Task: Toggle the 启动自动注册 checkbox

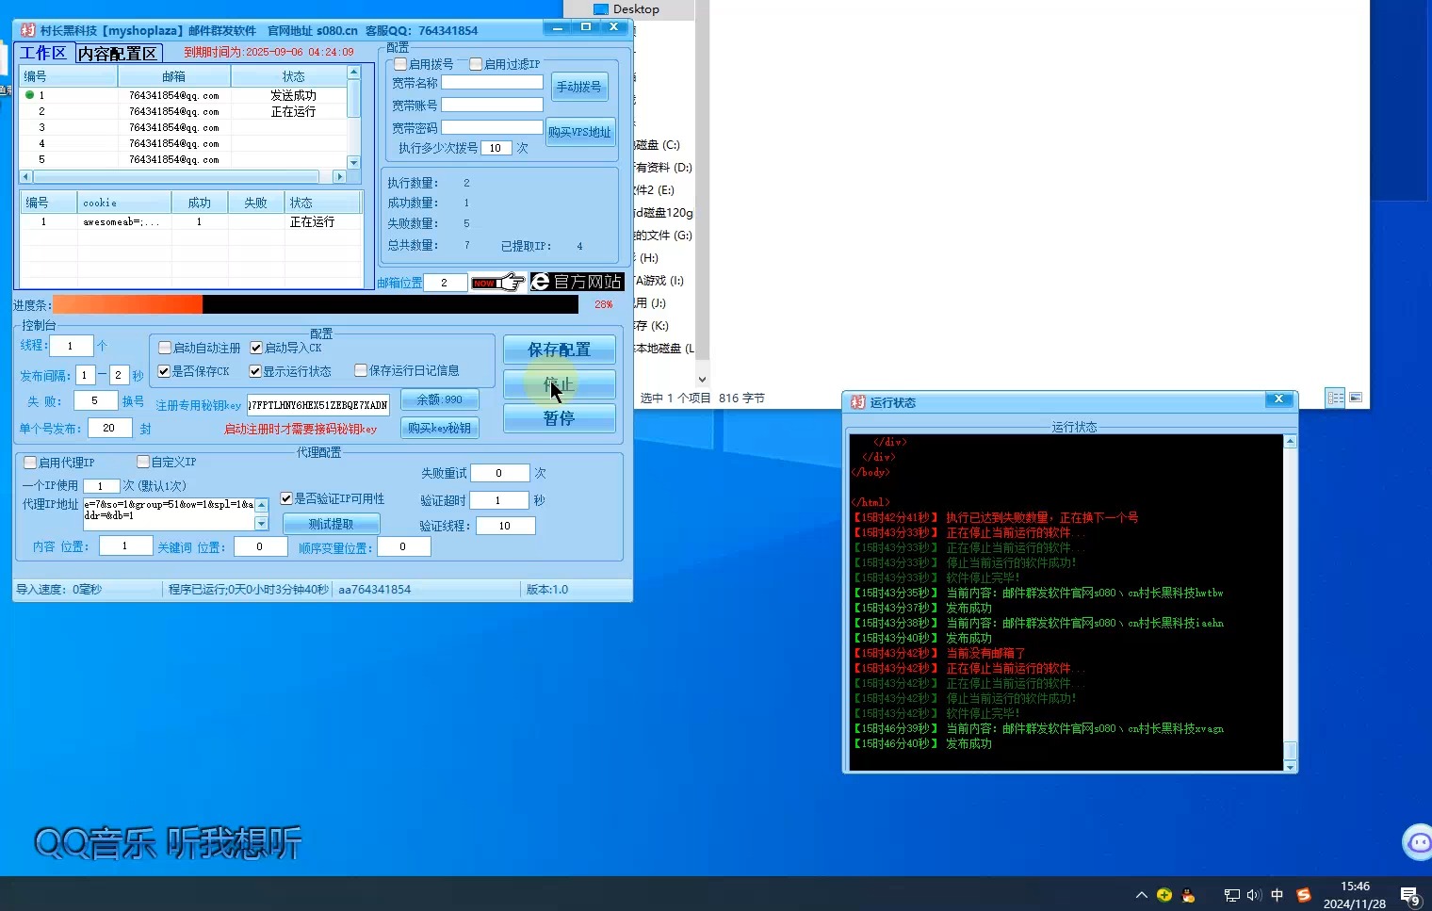Action: [165, 348]
